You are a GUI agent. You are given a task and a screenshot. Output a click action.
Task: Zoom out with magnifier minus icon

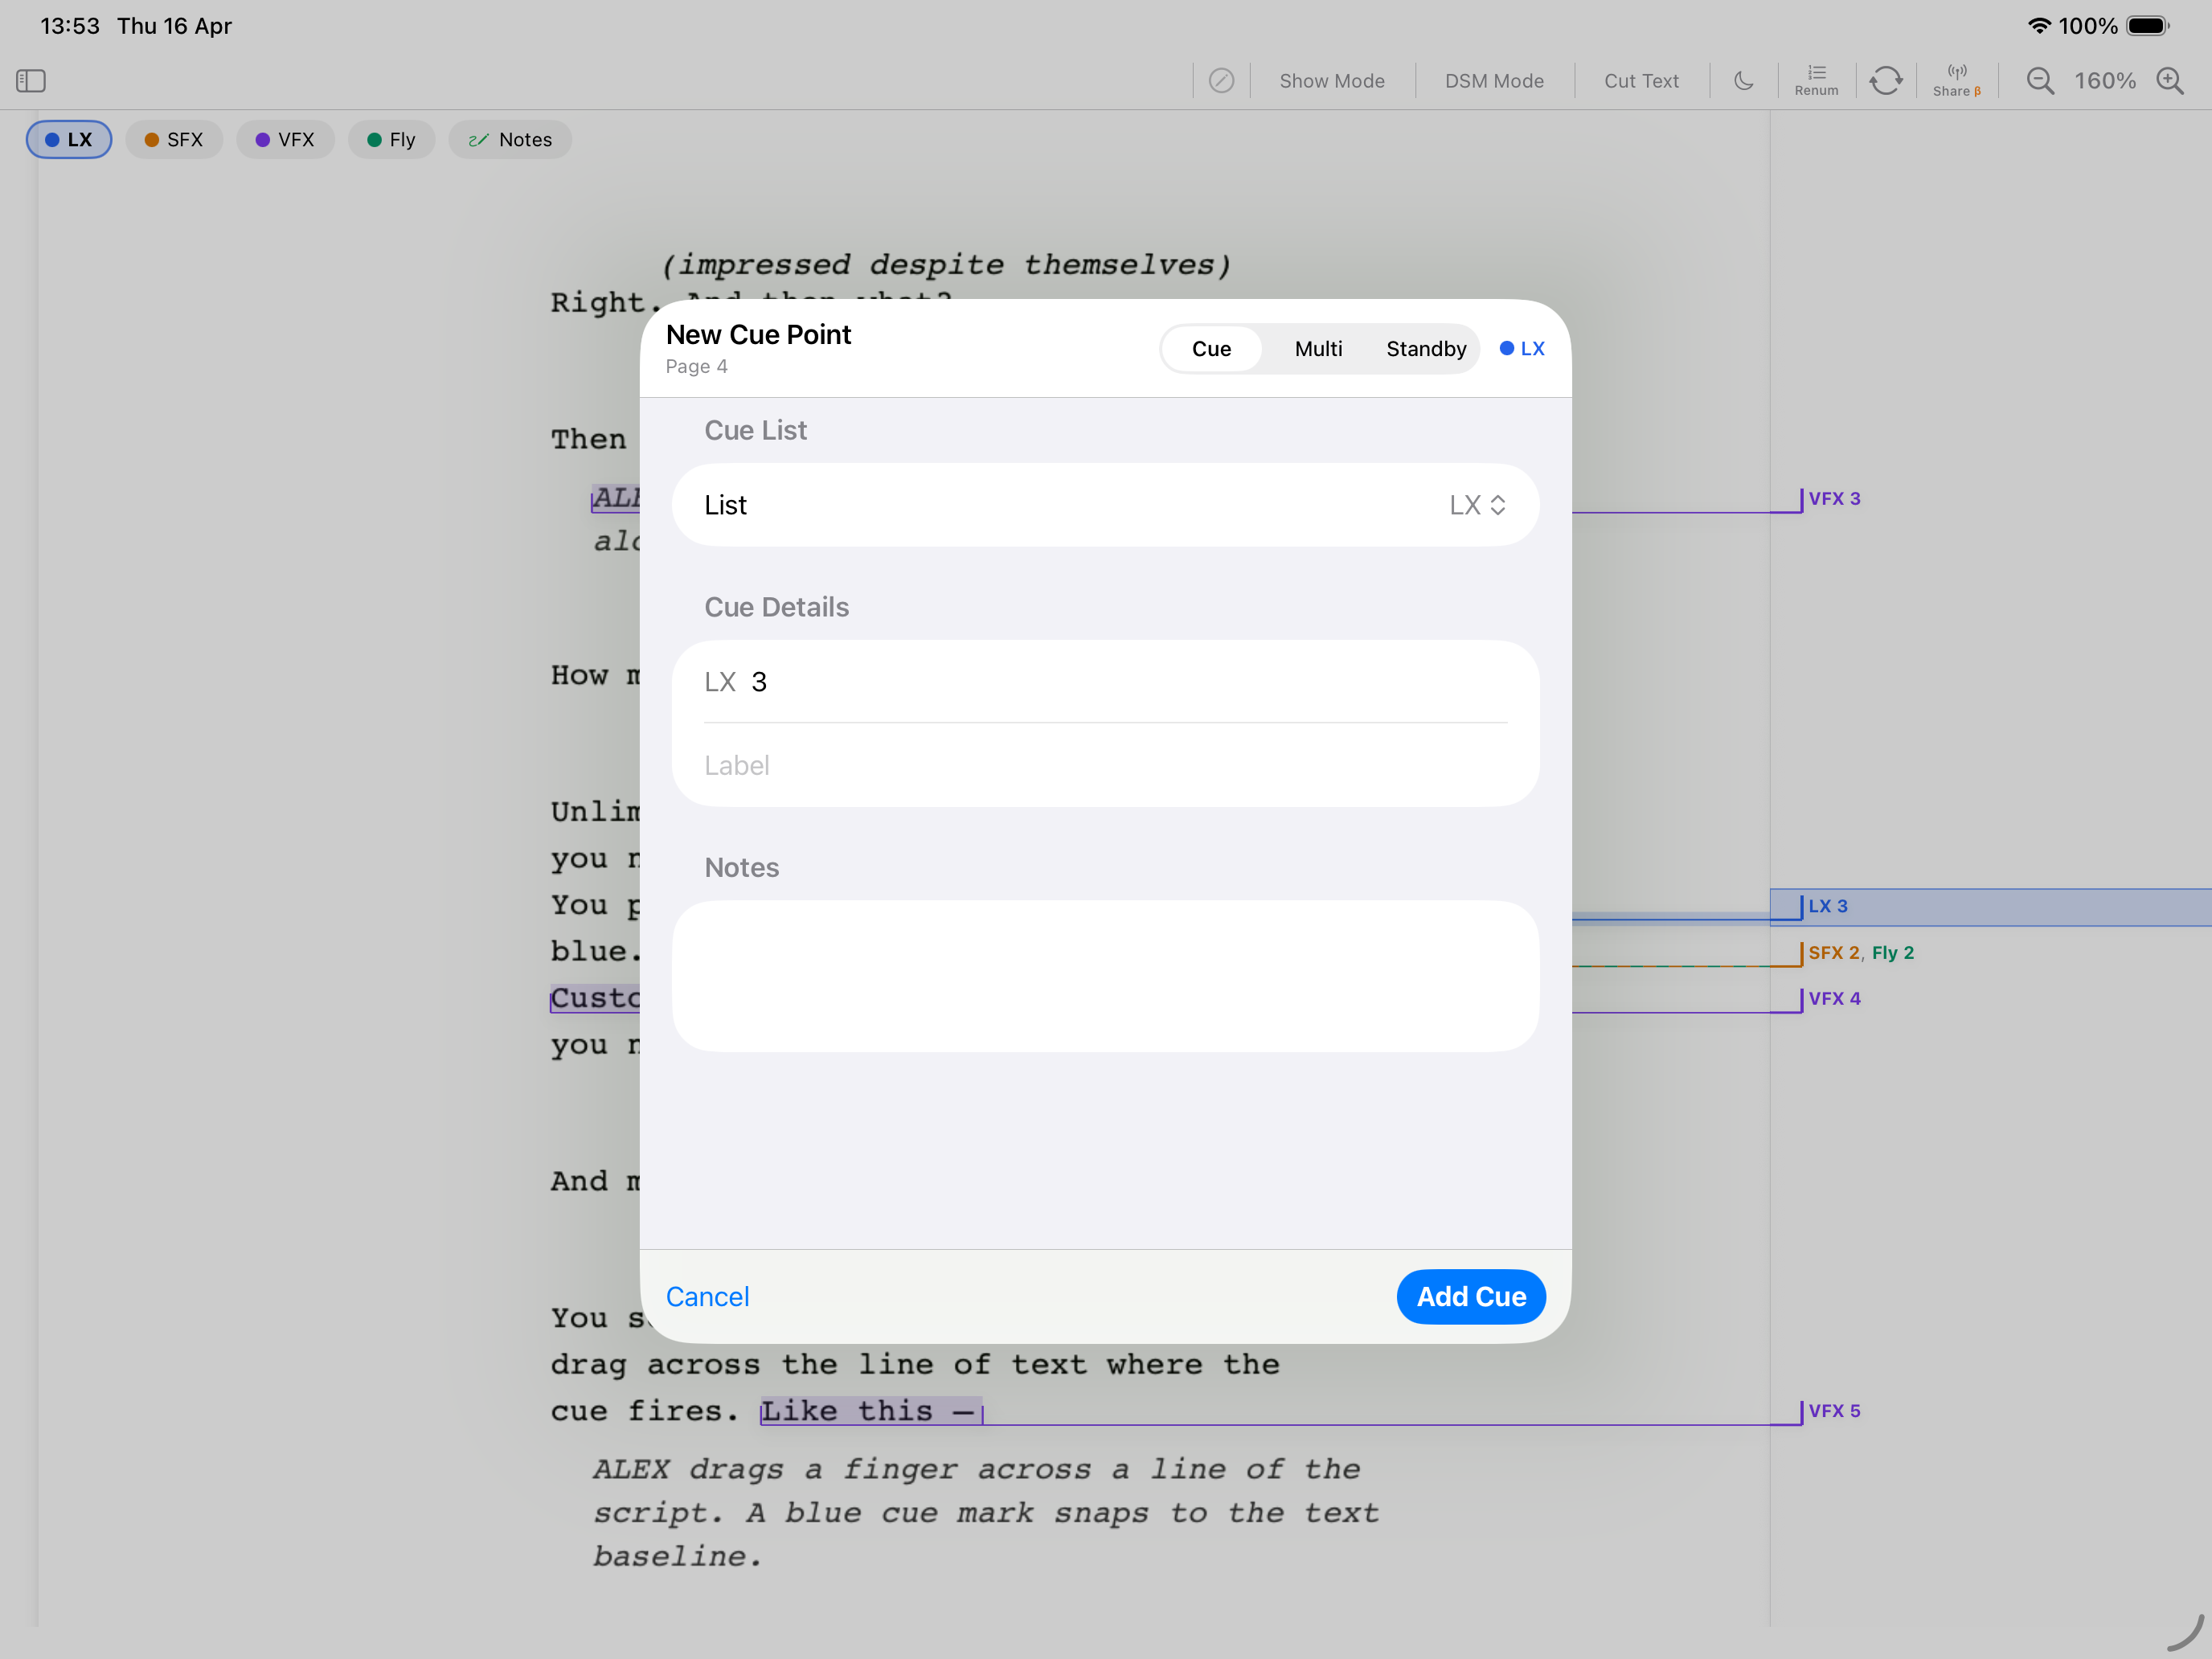(2040, 80)
